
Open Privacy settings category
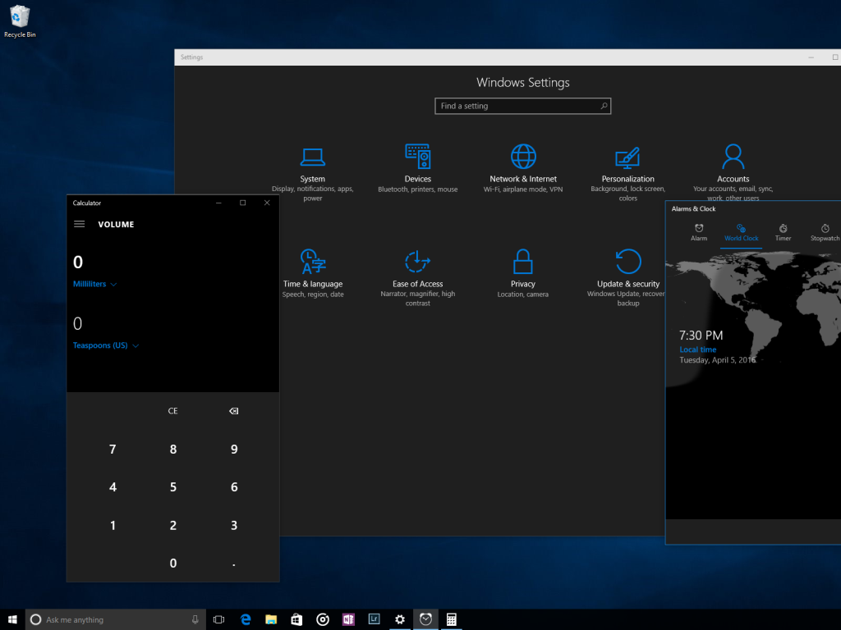[522, 274]
